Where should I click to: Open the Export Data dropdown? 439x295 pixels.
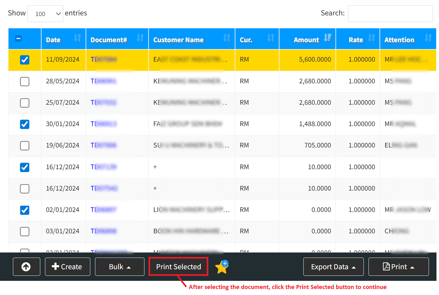(x=333, y=267)
